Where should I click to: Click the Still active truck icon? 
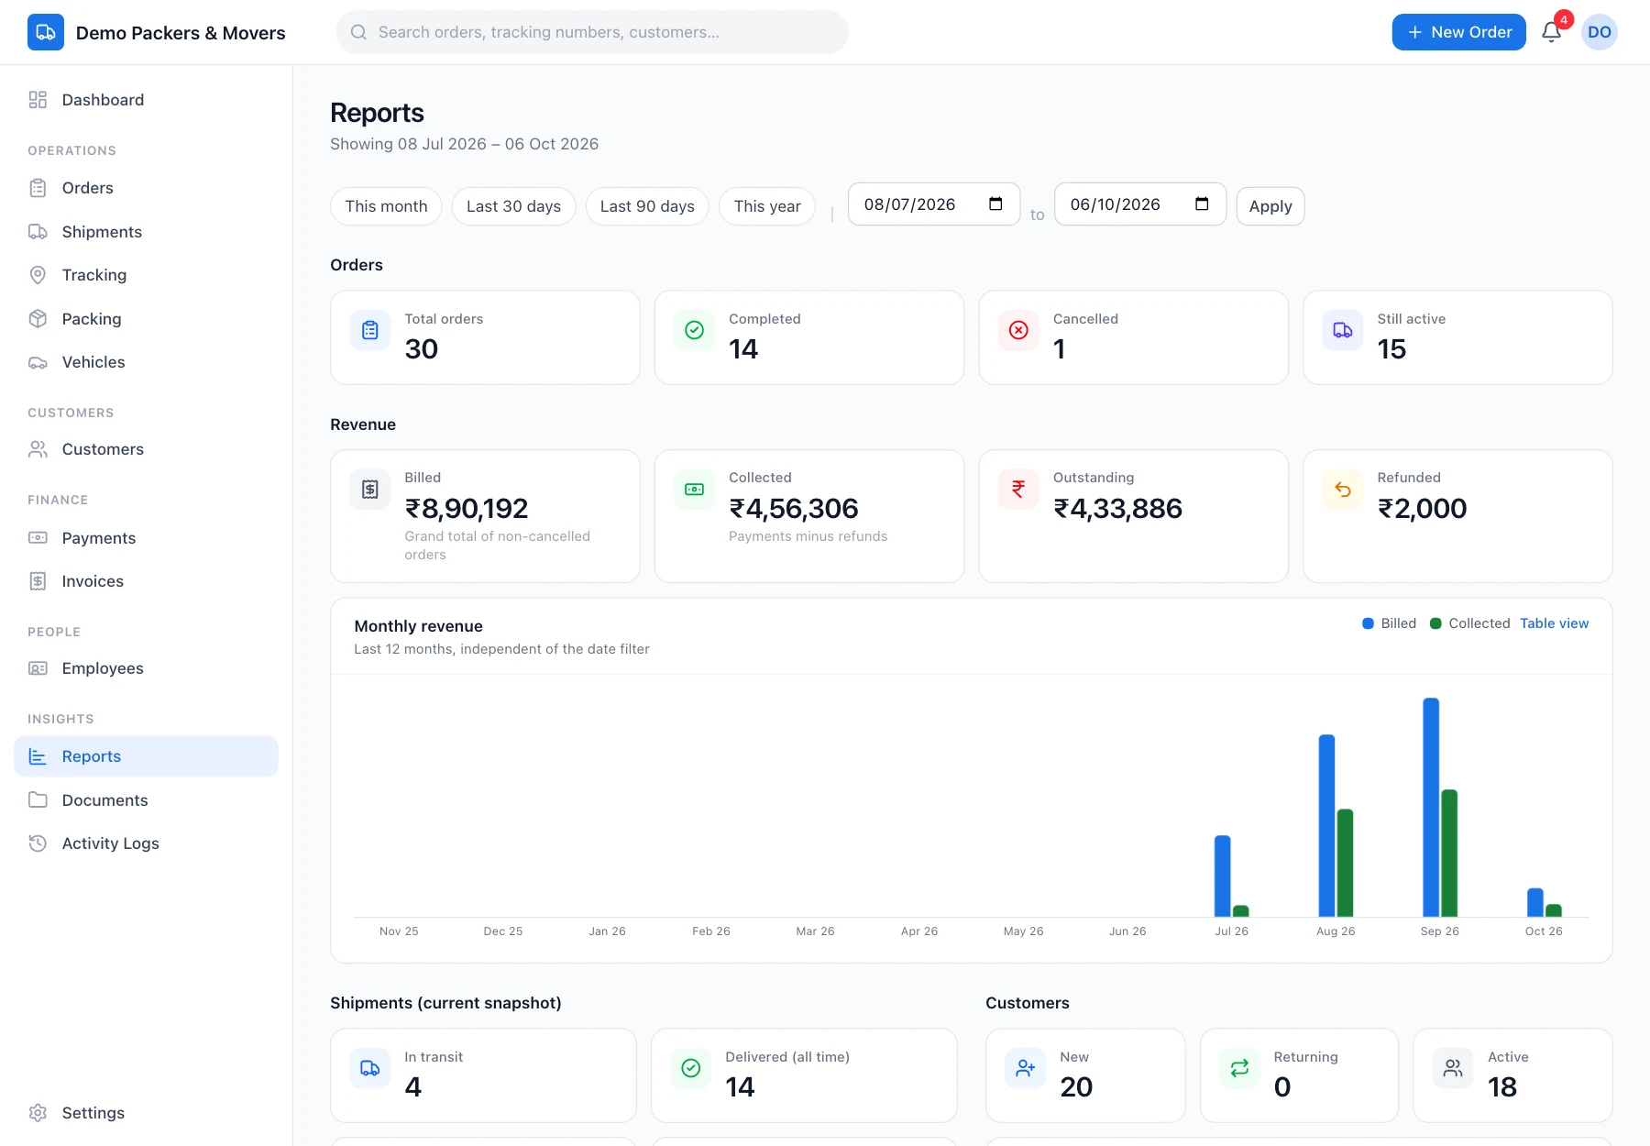point(1342,330)
